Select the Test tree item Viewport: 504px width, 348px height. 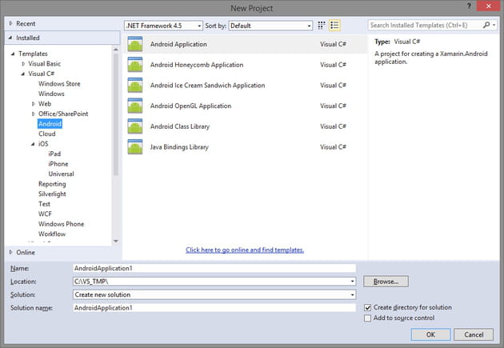point(44,204)
